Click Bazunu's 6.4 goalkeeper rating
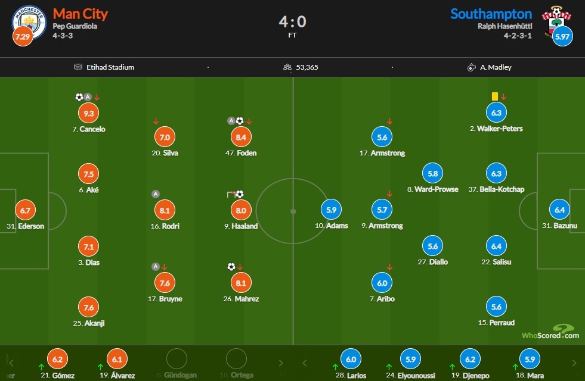Screen dimensions: 585x381 (x=559, y=210)
